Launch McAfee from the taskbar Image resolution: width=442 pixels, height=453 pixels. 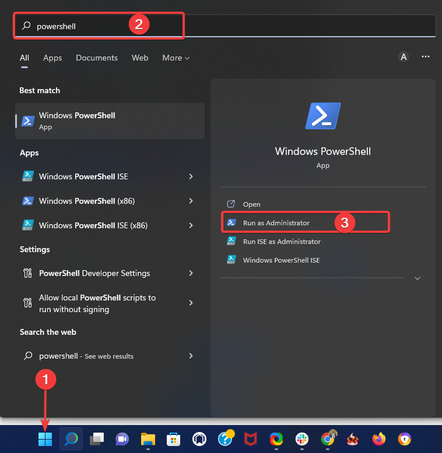coord(251,439)
